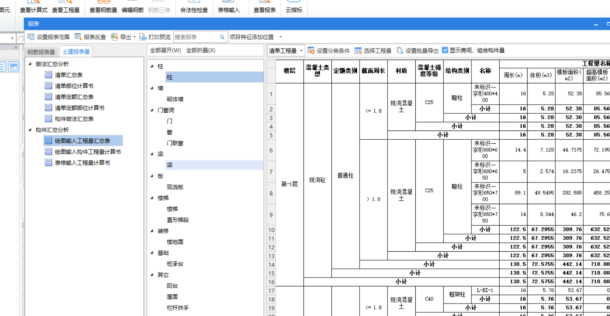Select 直形梯段 in component tree
Screen dimensions: 610x316
pyautogui.click(x=178, y=220)
